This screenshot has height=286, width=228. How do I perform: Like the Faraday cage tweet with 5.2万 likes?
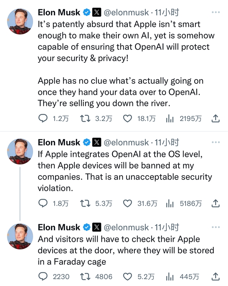pyautogui.click(x=127, y=276)
